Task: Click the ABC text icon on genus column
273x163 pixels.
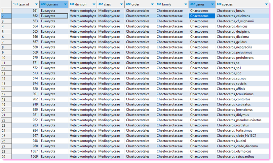Action: coord(193,4)
